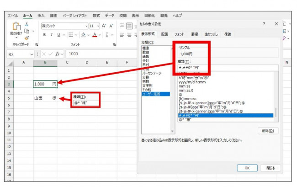This screenshot has height=187, width=297.
Task: Click the 種類 format code input field
Action: pos(194,68)
